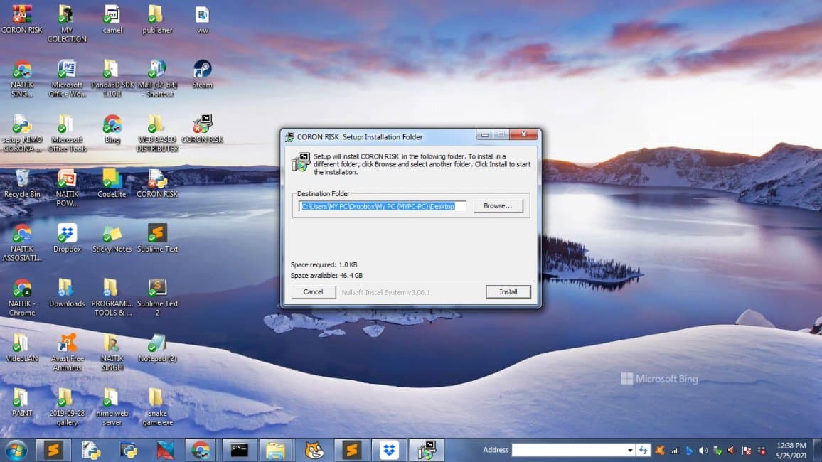
Task: Select the Downloads folder icon
Action: click(67, 293)
